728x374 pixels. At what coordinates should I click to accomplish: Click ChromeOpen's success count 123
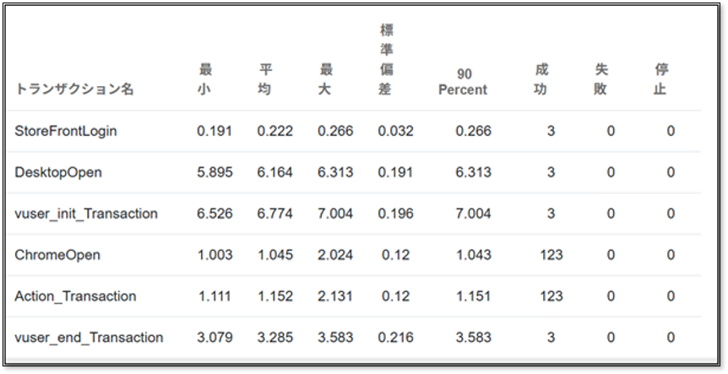[x=551, y=255]
